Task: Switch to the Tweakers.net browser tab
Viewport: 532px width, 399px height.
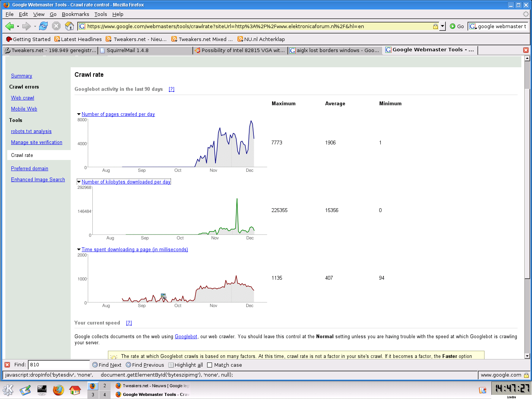Action: pos(50,50)
